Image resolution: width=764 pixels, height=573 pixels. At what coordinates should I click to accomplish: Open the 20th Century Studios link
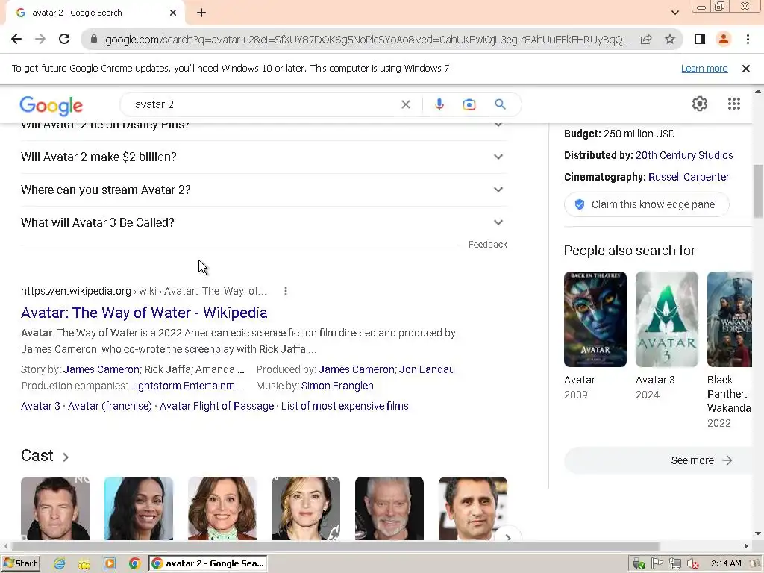pos(684,155)
